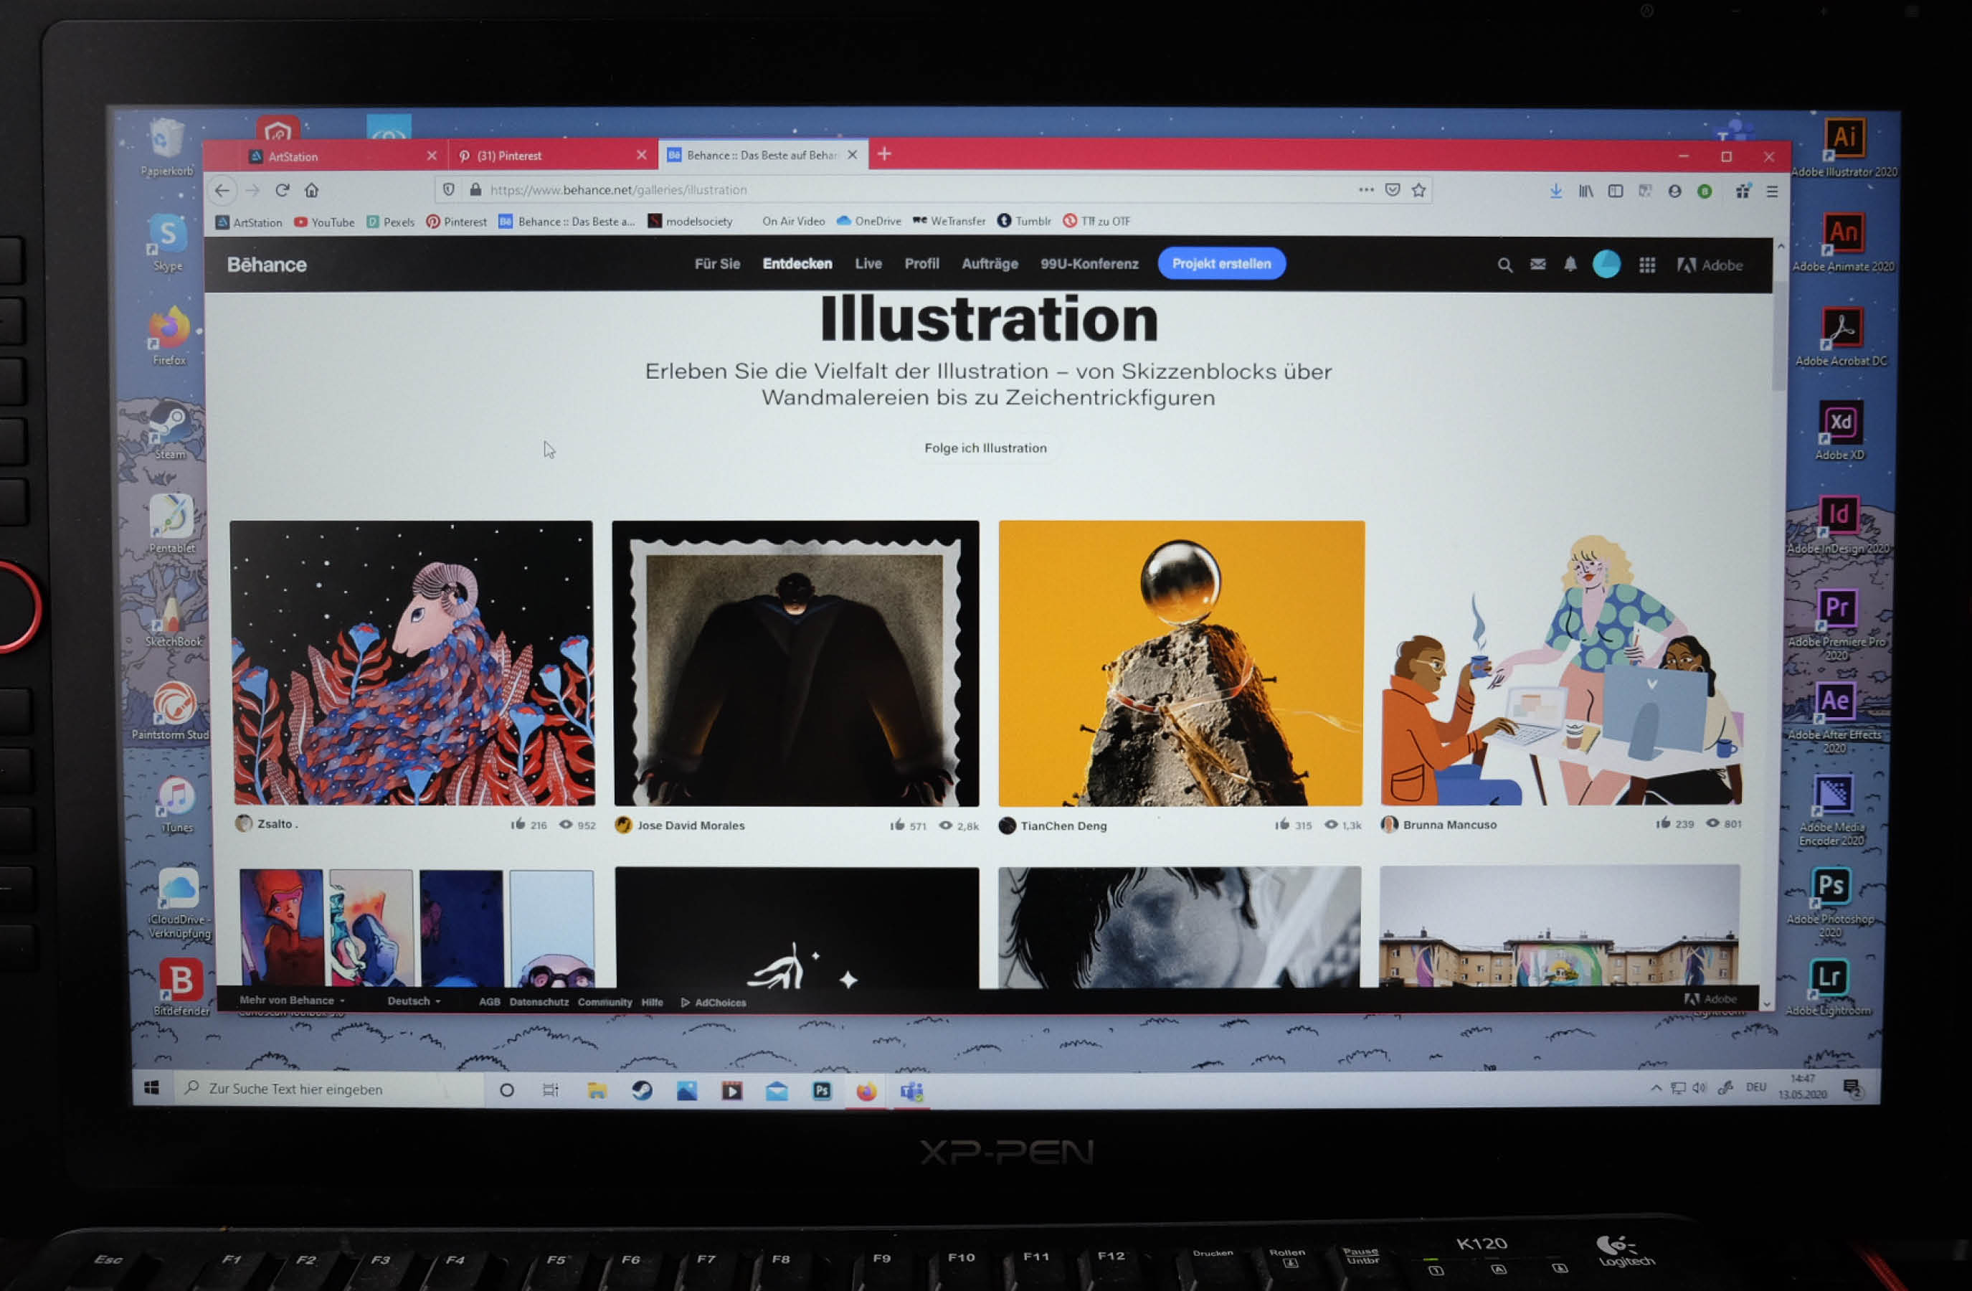Open the Aufträge section

(x=990, y=265)
